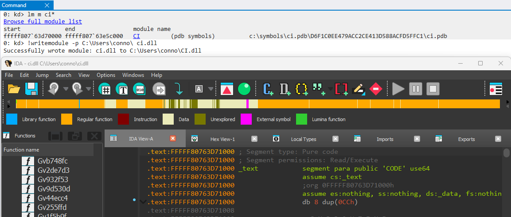Viewport: 511px width, 217px height.
Task: Select function Gv932f53 in Functions list
Action: [x=53, y=179]
